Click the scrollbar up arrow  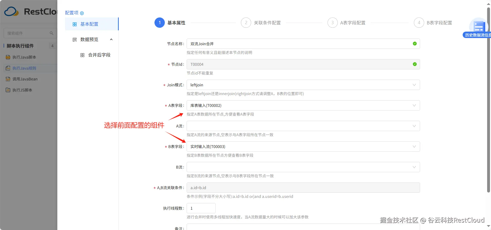(x=488, y=4)
